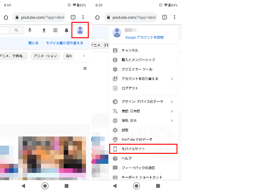
Task: Open フィードバックの送信 menu item
Action: pos(143,168)
